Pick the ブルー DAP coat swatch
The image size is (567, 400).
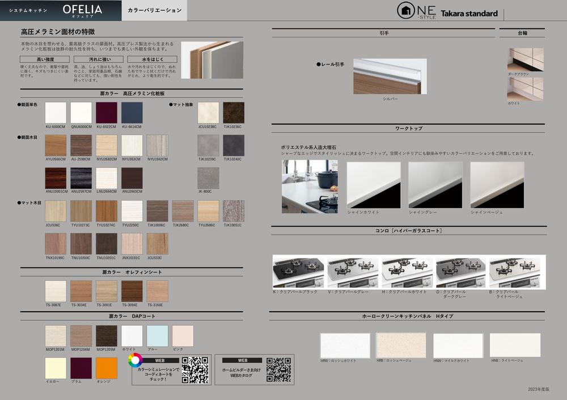pyautogui.click(x=157, y=336)
